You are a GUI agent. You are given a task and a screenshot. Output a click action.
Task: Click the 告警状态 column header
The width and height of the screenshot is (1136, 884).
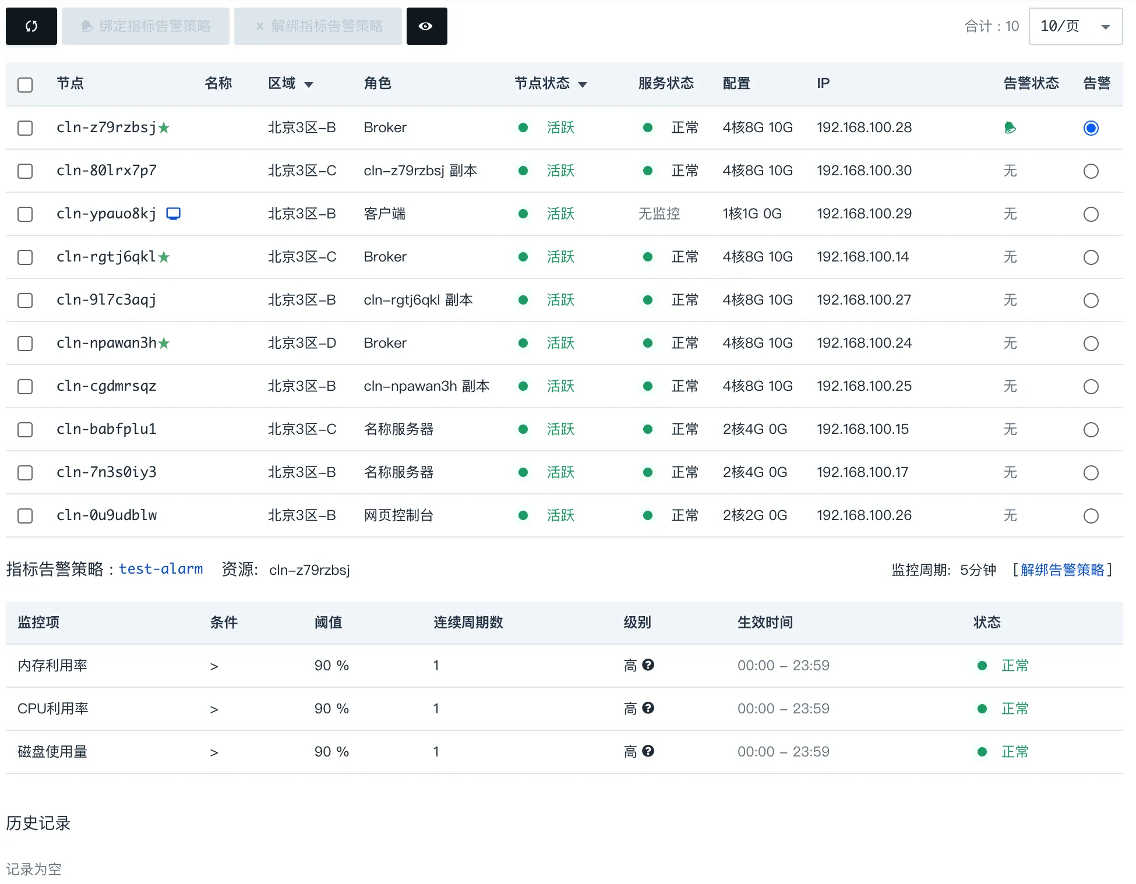pyautogui.click(x=1031, y=83)
